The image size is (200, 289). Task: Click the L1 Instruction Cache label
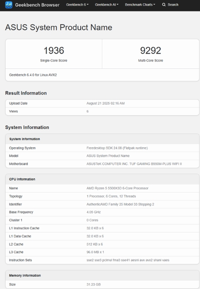point(24,228)
